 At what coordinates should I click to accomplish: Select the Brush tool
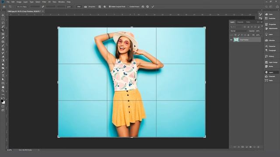point(3,45)
